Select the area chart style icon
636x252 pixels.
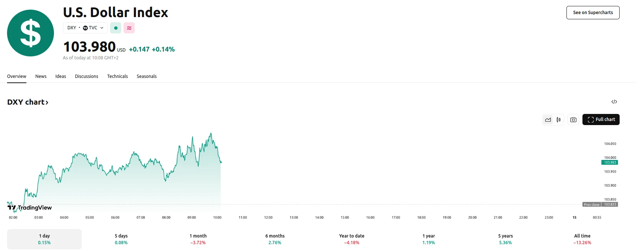point(548,120)
